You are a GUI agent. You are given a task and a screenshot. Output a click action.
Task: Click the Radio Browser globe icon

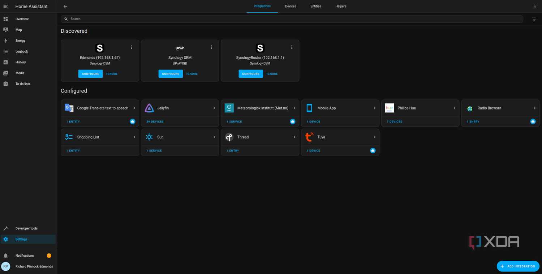(x=470, y=108)
